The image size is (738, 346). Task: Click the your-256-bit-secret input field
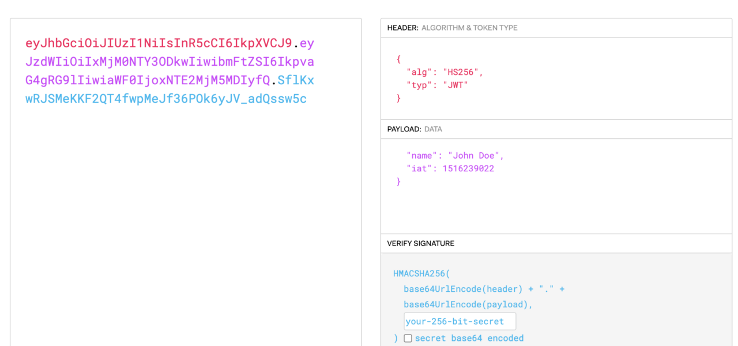click(x=460, y=321)
